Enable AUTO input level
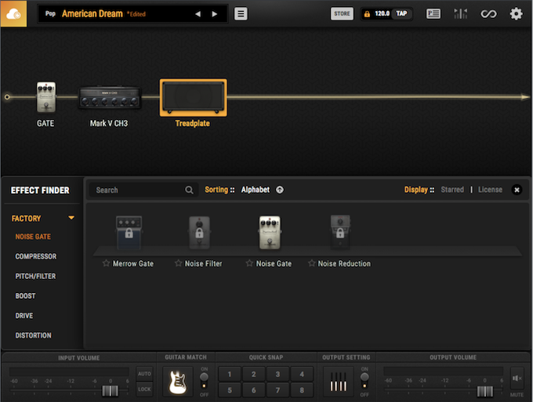Image resolution: width=533 pixels, height=402 pixels. coord(144,374)
